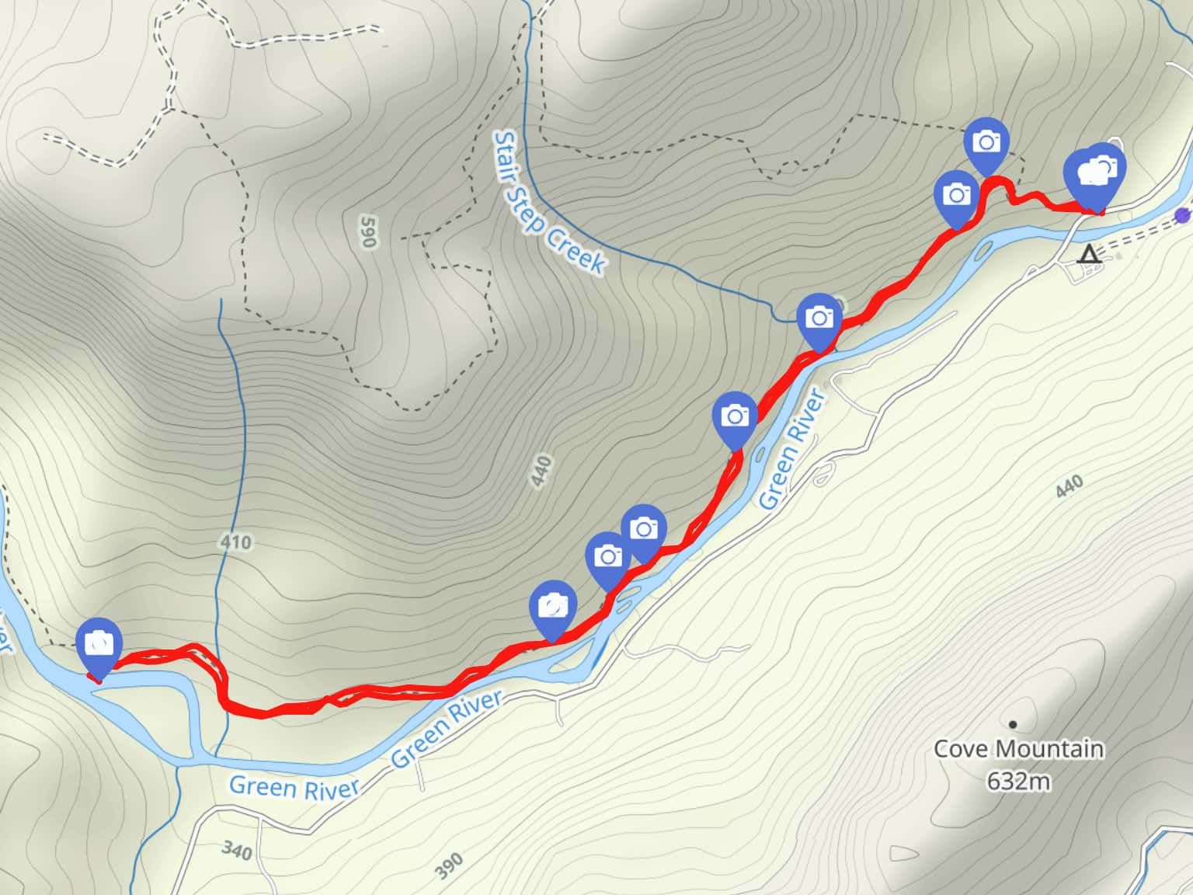Click the Stair Step Creek label
Viewport: 1193px width, 895px height.
[548, 202]
